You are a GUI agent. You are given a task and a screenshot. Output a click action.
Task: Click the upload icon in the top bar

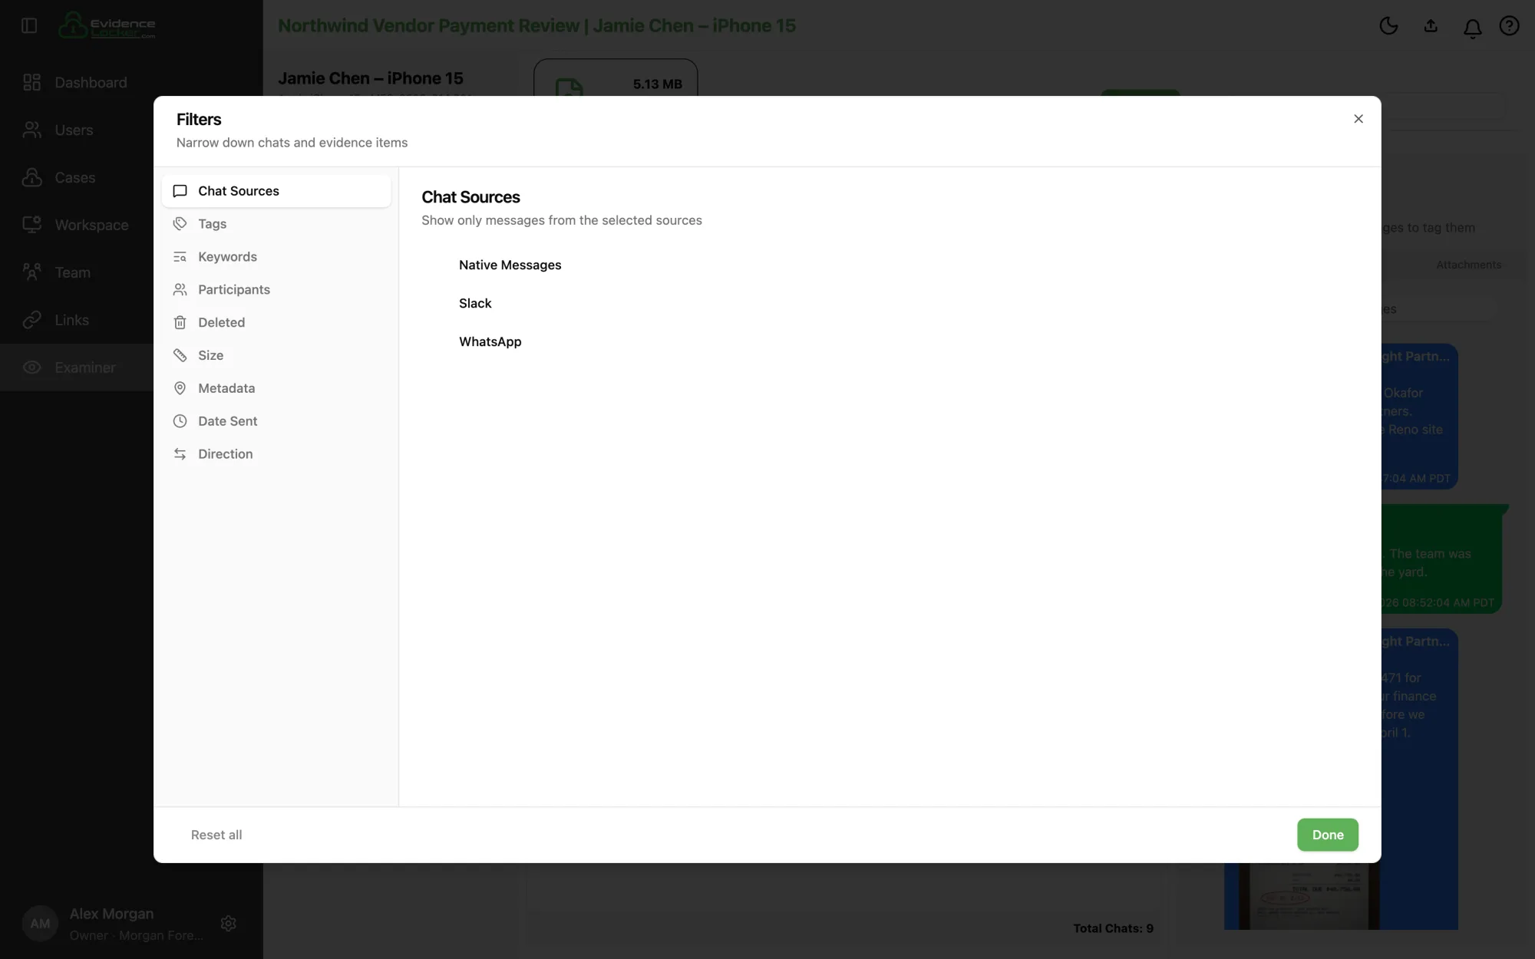point(1431,26)
